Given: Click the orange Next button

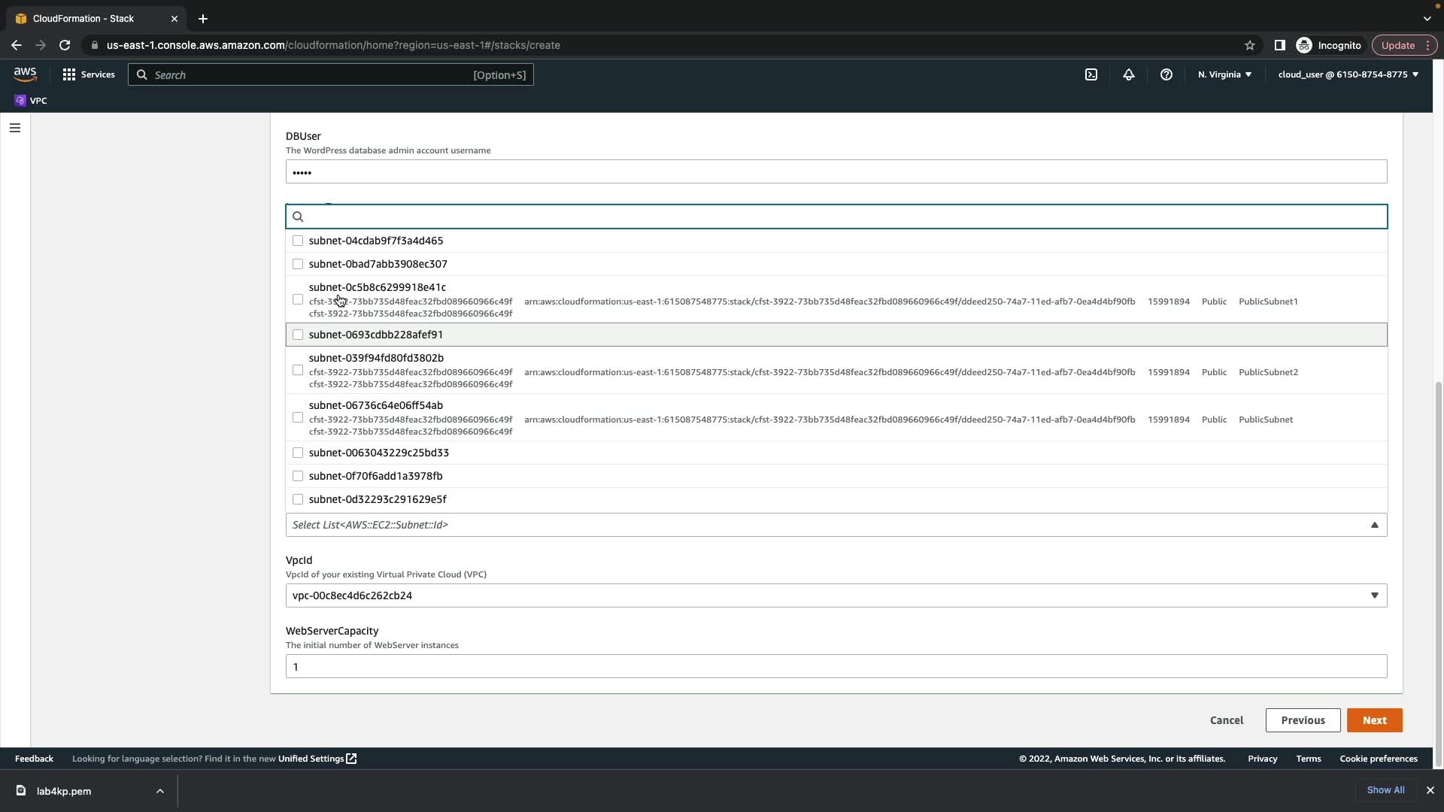Looking at the screenshot, I should pos(1374,720).
